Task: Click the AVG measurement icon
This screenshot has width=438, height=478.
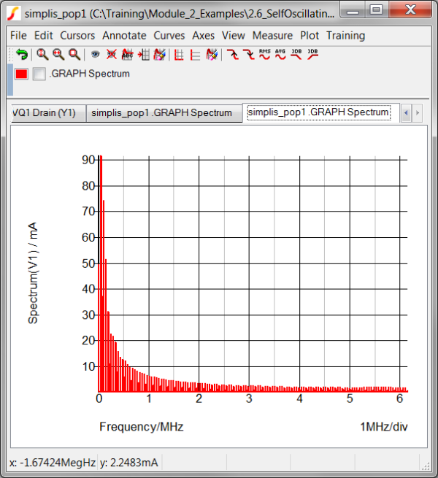Action: click(x=280, y=55)
